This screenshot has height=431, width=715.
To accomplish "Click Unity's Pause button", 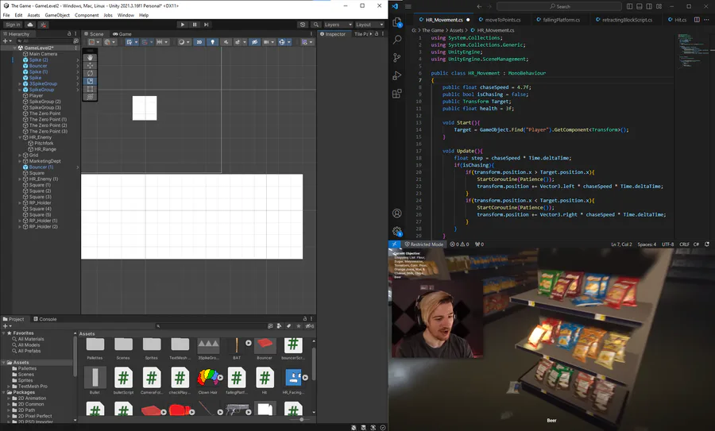I will pyautogui.click(x=195, y=25).
